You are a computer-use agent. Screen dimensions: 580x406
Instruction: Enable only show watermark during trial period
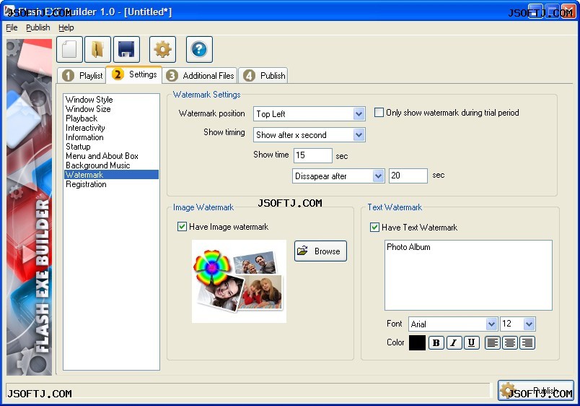379,112
